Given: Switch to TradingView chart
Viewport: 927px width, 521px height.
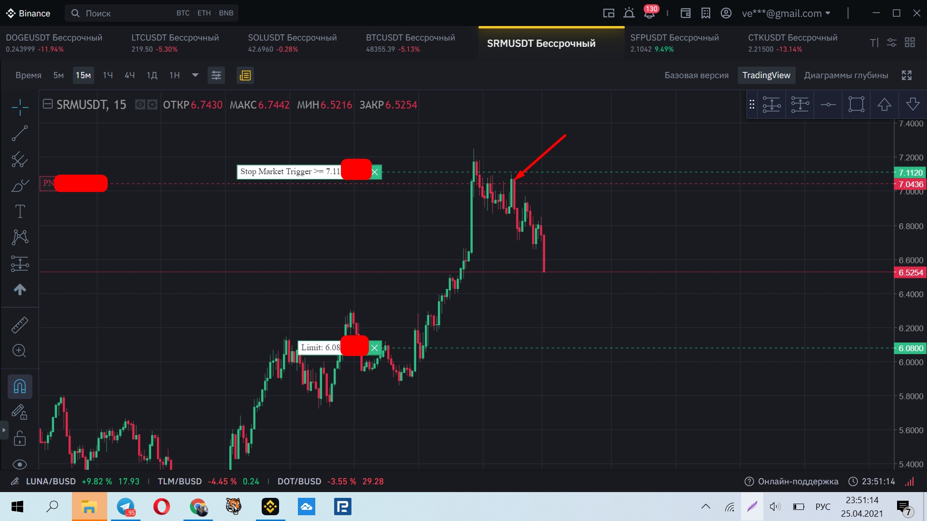Looking at the screenshot, I should pyautogui.click(x=766, y=75).
